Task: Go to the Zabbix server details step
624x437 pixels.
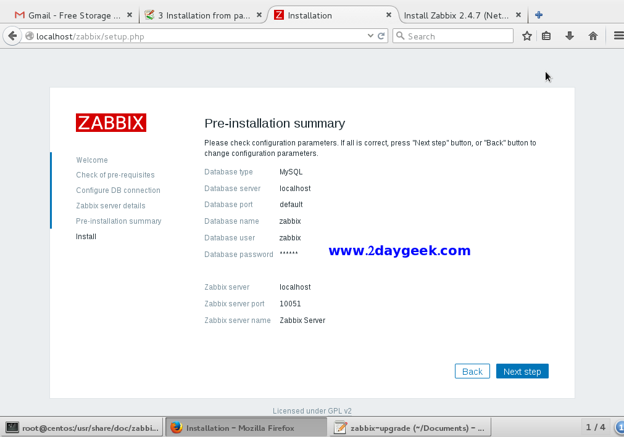Action: coord(110,206)
